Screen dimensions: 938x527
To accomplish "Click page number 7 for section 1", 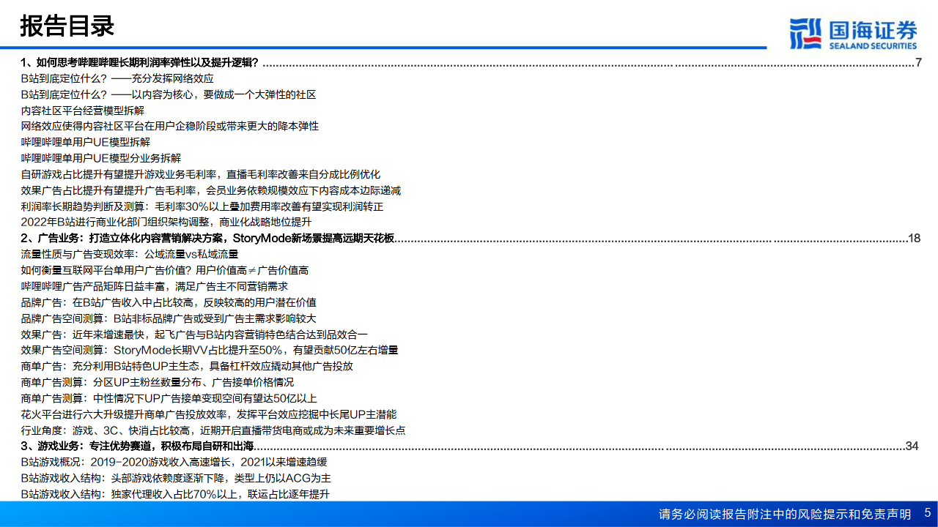I will pos(918,62).
